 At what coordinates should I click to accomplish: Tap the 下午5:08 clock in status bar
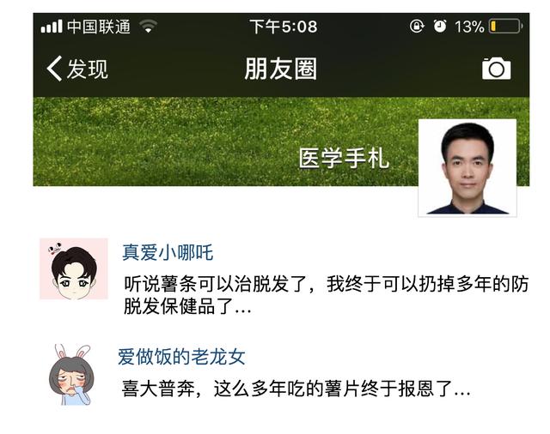coord(284,27)
